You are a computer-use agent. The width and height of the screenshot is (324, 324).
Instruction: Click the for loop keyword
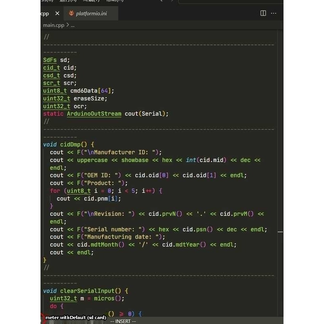click(55, 191)
